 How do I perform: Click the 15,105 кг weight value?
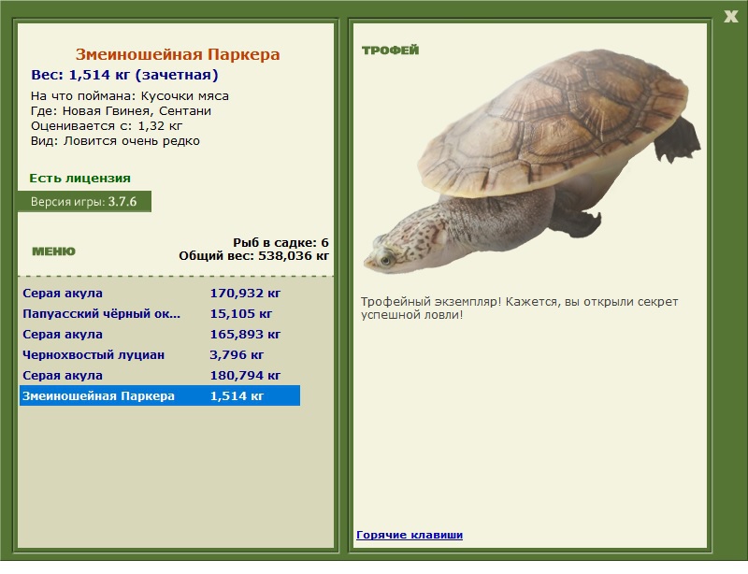click(x=241, y=313)
